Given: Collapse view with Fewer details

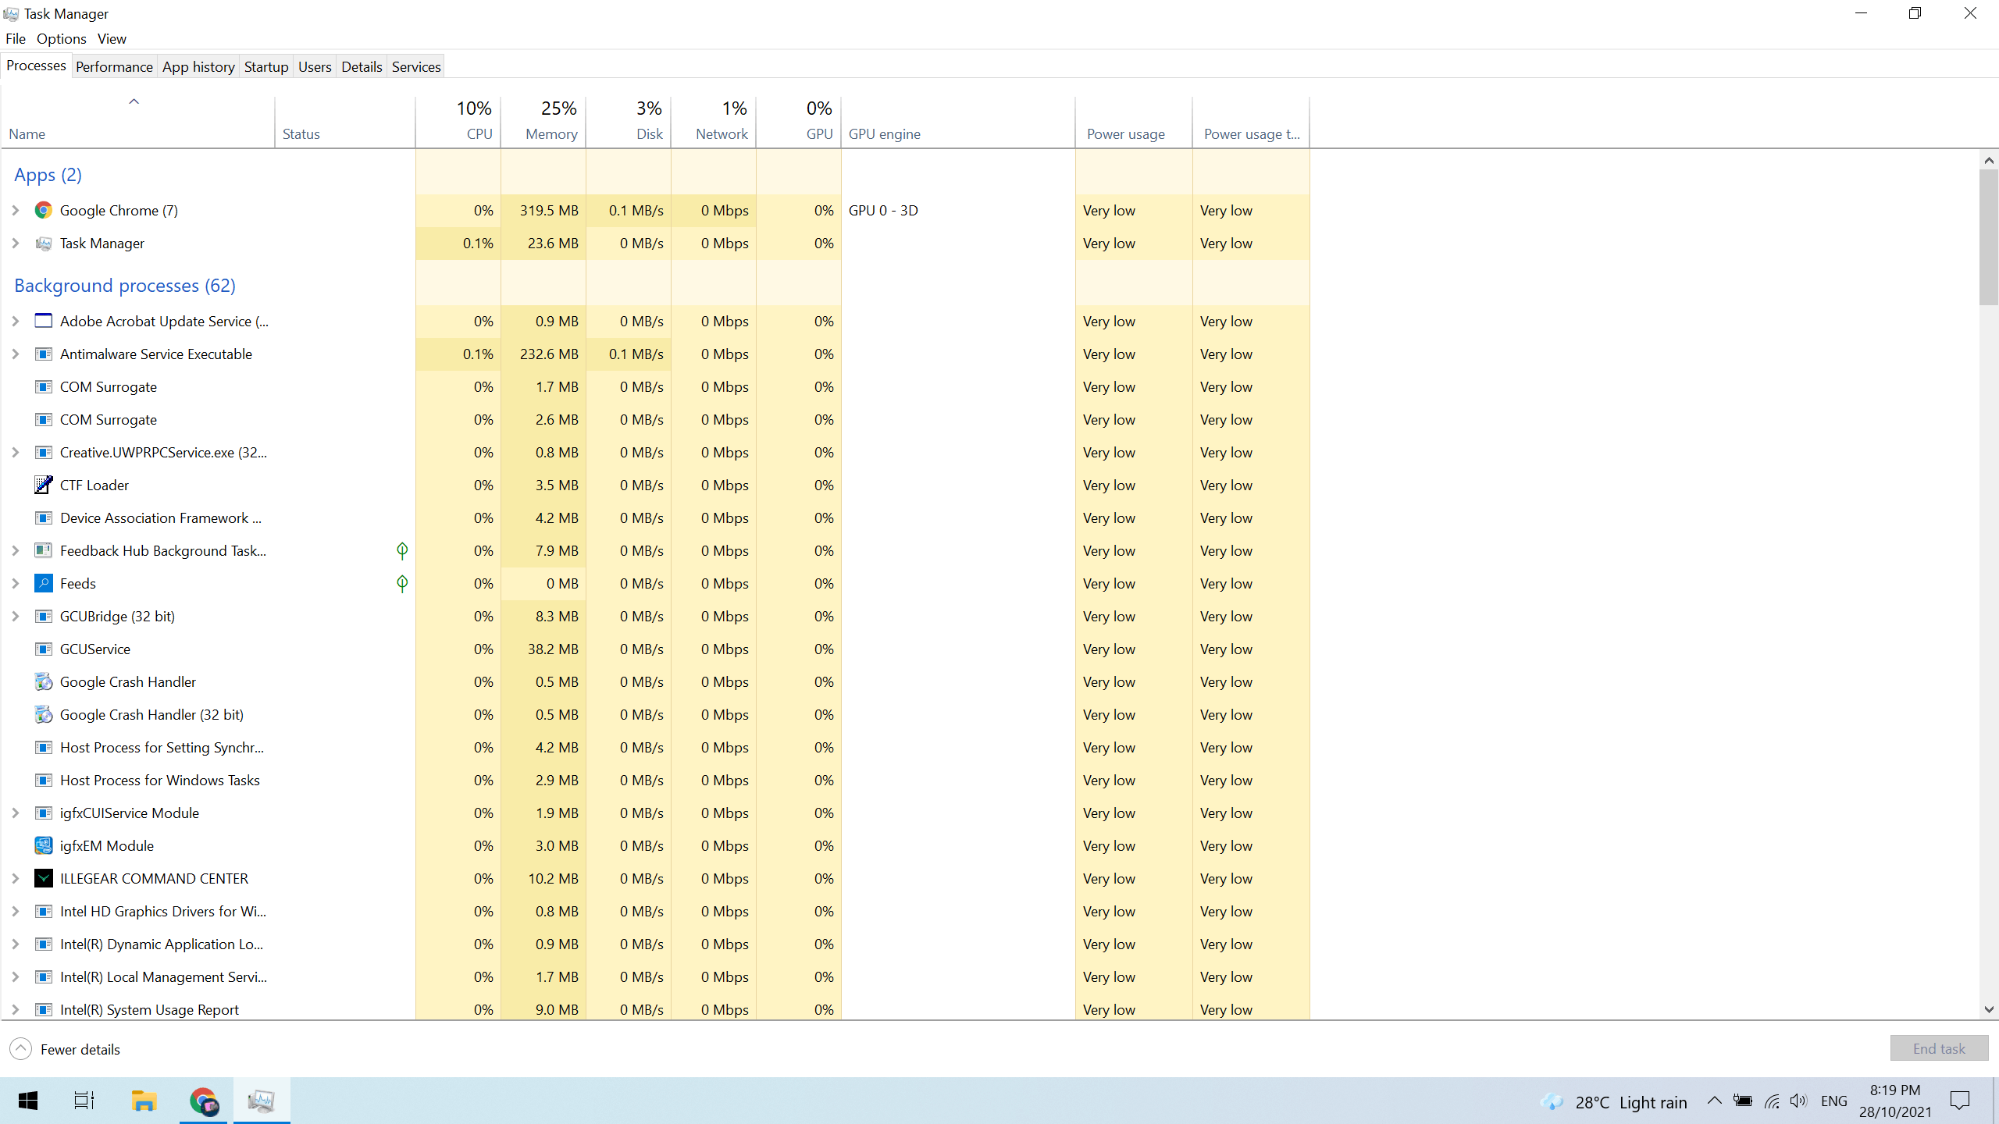Looking at the screenshot, I should coord(66,1049).
